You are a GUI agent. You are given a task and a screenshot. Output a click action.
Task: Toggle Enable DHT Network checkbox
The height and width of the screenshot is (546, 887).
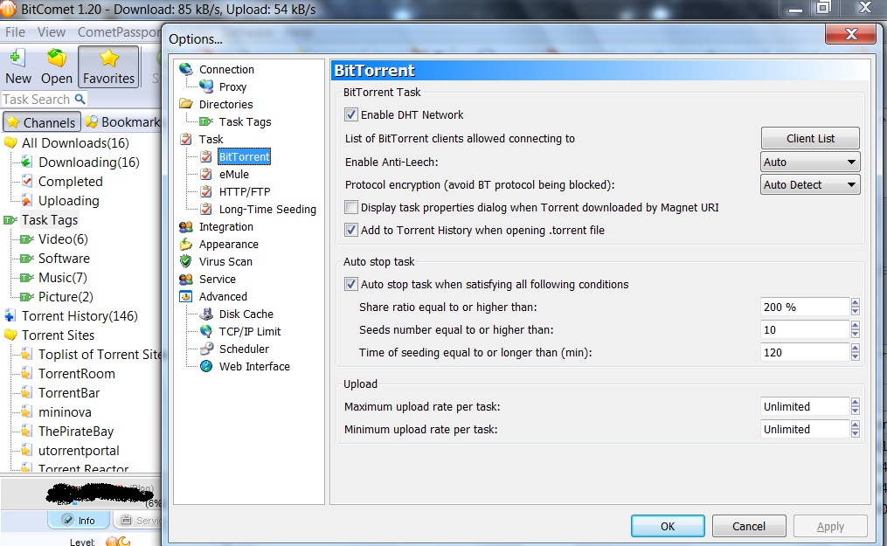[350, 114]
